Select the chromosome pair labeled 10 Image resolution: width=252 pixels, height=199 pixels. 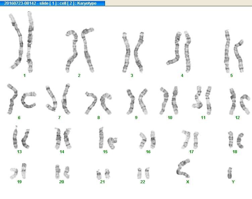[x=169, y=100]
